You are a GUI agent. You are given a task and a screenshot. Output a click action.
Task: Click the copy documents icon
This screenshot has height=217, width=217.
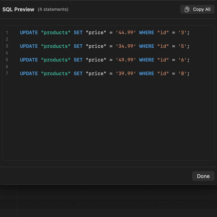point(187,9)
